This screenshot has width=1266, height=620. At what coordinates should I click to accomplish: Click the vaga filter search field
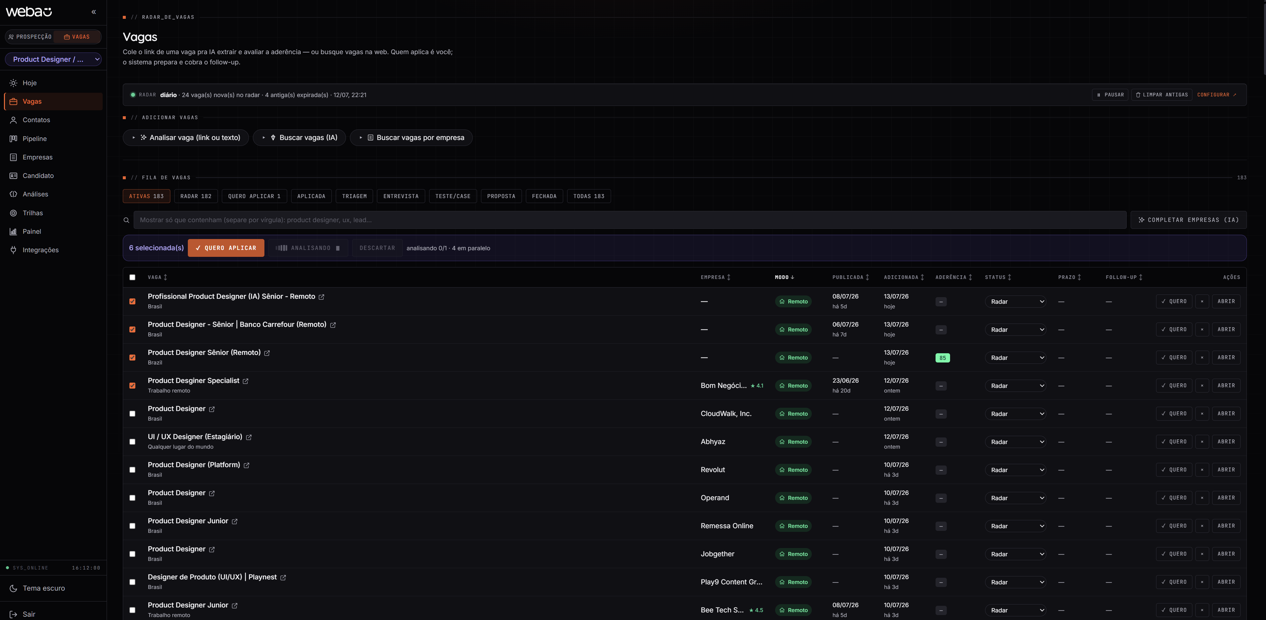click(630, 220)
